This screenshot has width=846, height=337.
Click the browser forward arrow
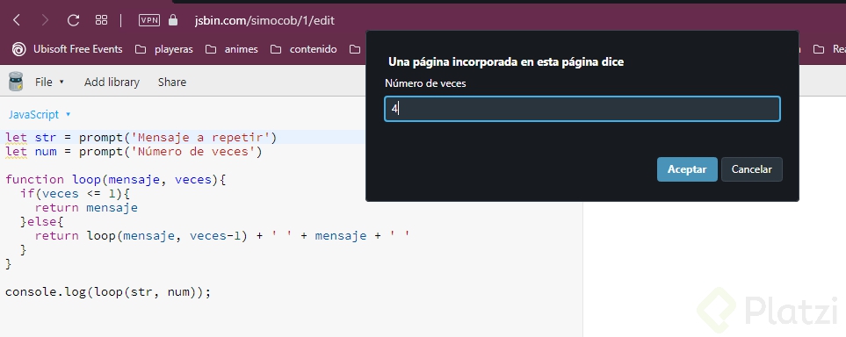tap(45, 20)
